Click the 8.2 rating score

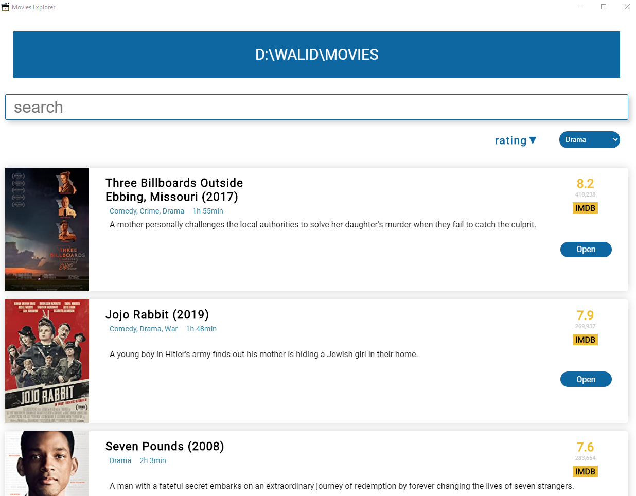click(585, 184)
